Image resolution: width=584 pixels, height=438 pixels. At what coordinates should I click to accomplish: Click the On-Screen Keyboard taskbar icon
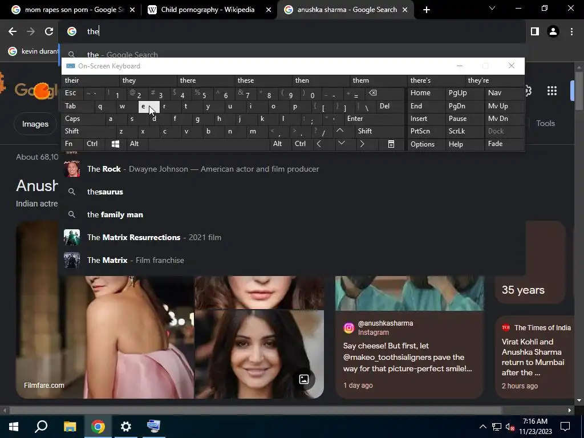click(x=153, y=427)
